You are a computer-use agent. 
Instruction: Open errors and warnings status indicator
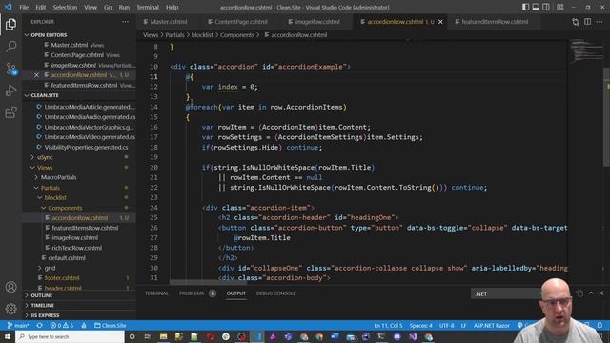(62, 326)
